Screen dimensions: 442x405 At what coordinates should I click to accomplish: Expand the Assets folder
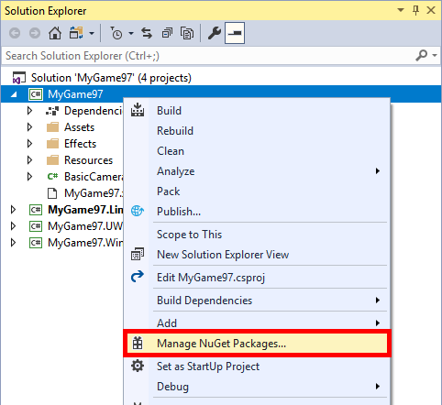[29, 127]
